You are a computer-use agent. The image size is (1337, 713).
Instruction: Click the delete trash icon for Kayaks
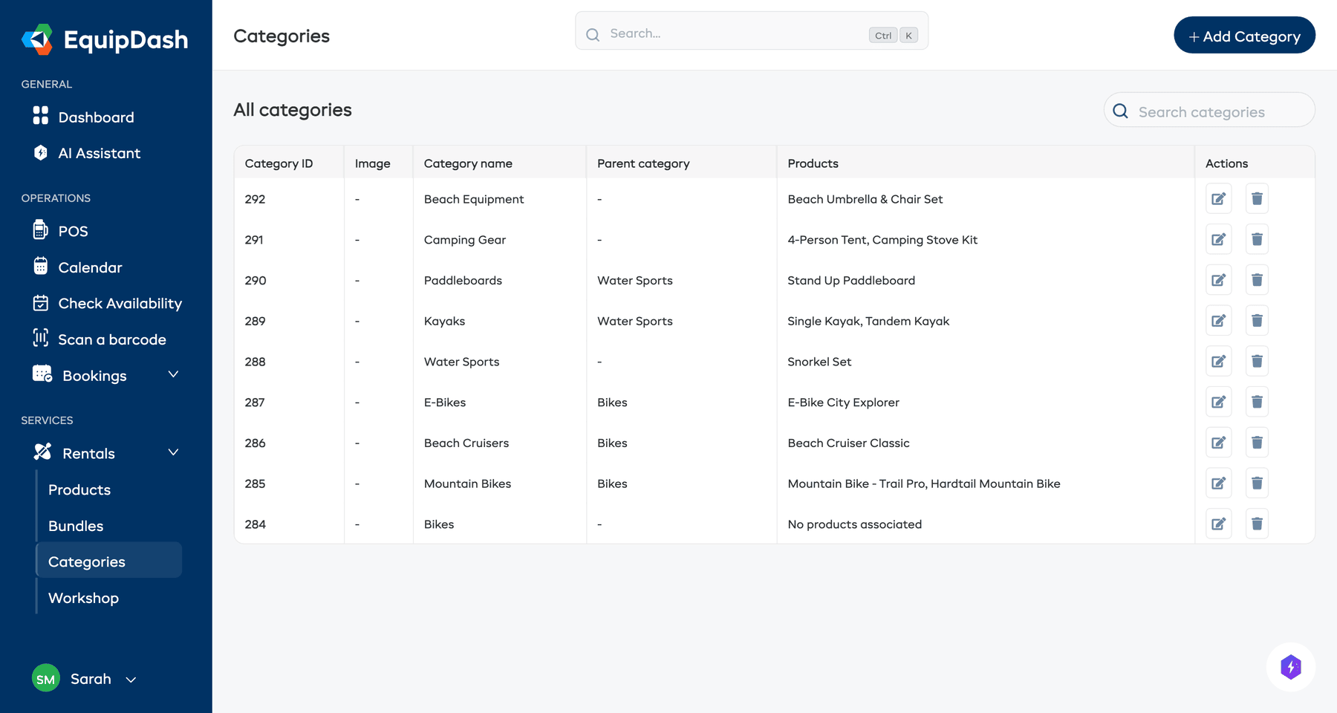pos(1257,321)
